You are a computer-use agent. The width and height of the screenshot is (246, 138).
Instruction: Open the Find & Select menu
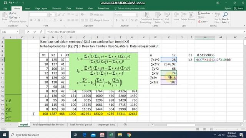point(225,18)
